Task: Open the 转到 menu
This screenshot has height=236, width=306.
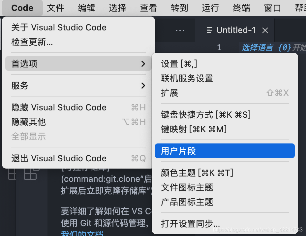Action: click(179, 8)
